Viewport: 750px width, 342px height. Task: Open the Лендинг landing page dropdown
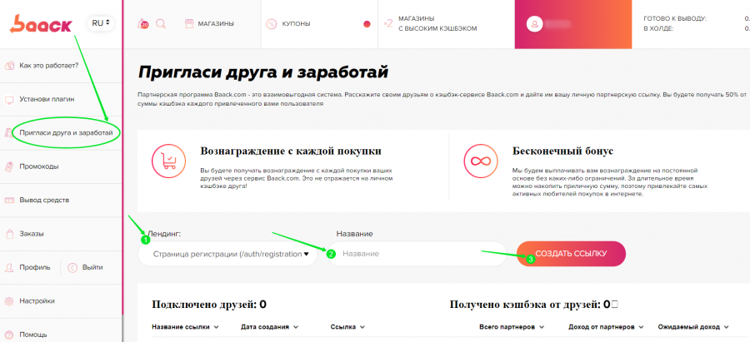(227, 254)
